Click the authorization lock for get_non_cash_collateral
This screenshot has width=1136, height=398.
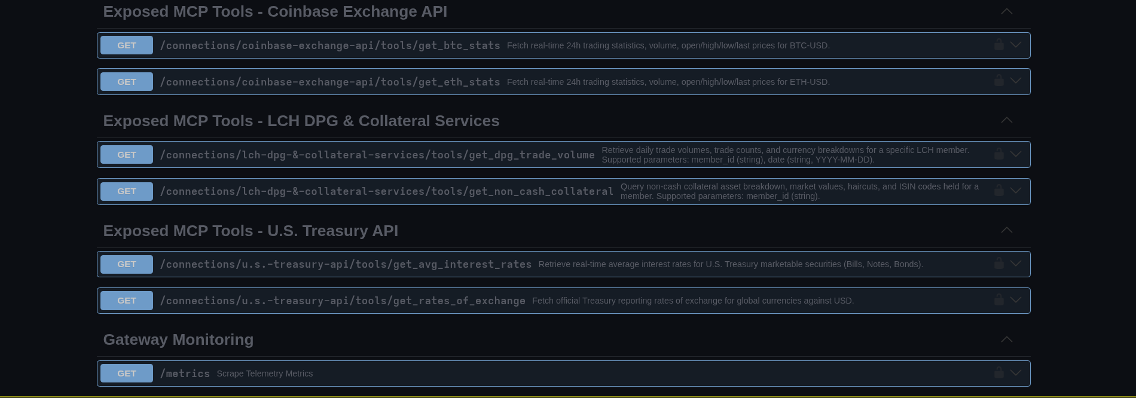click(x=998, y=191)
